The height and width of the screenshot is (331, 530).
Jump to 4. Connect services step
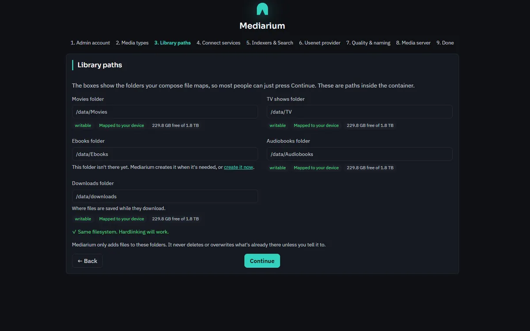tap(219, 43)
